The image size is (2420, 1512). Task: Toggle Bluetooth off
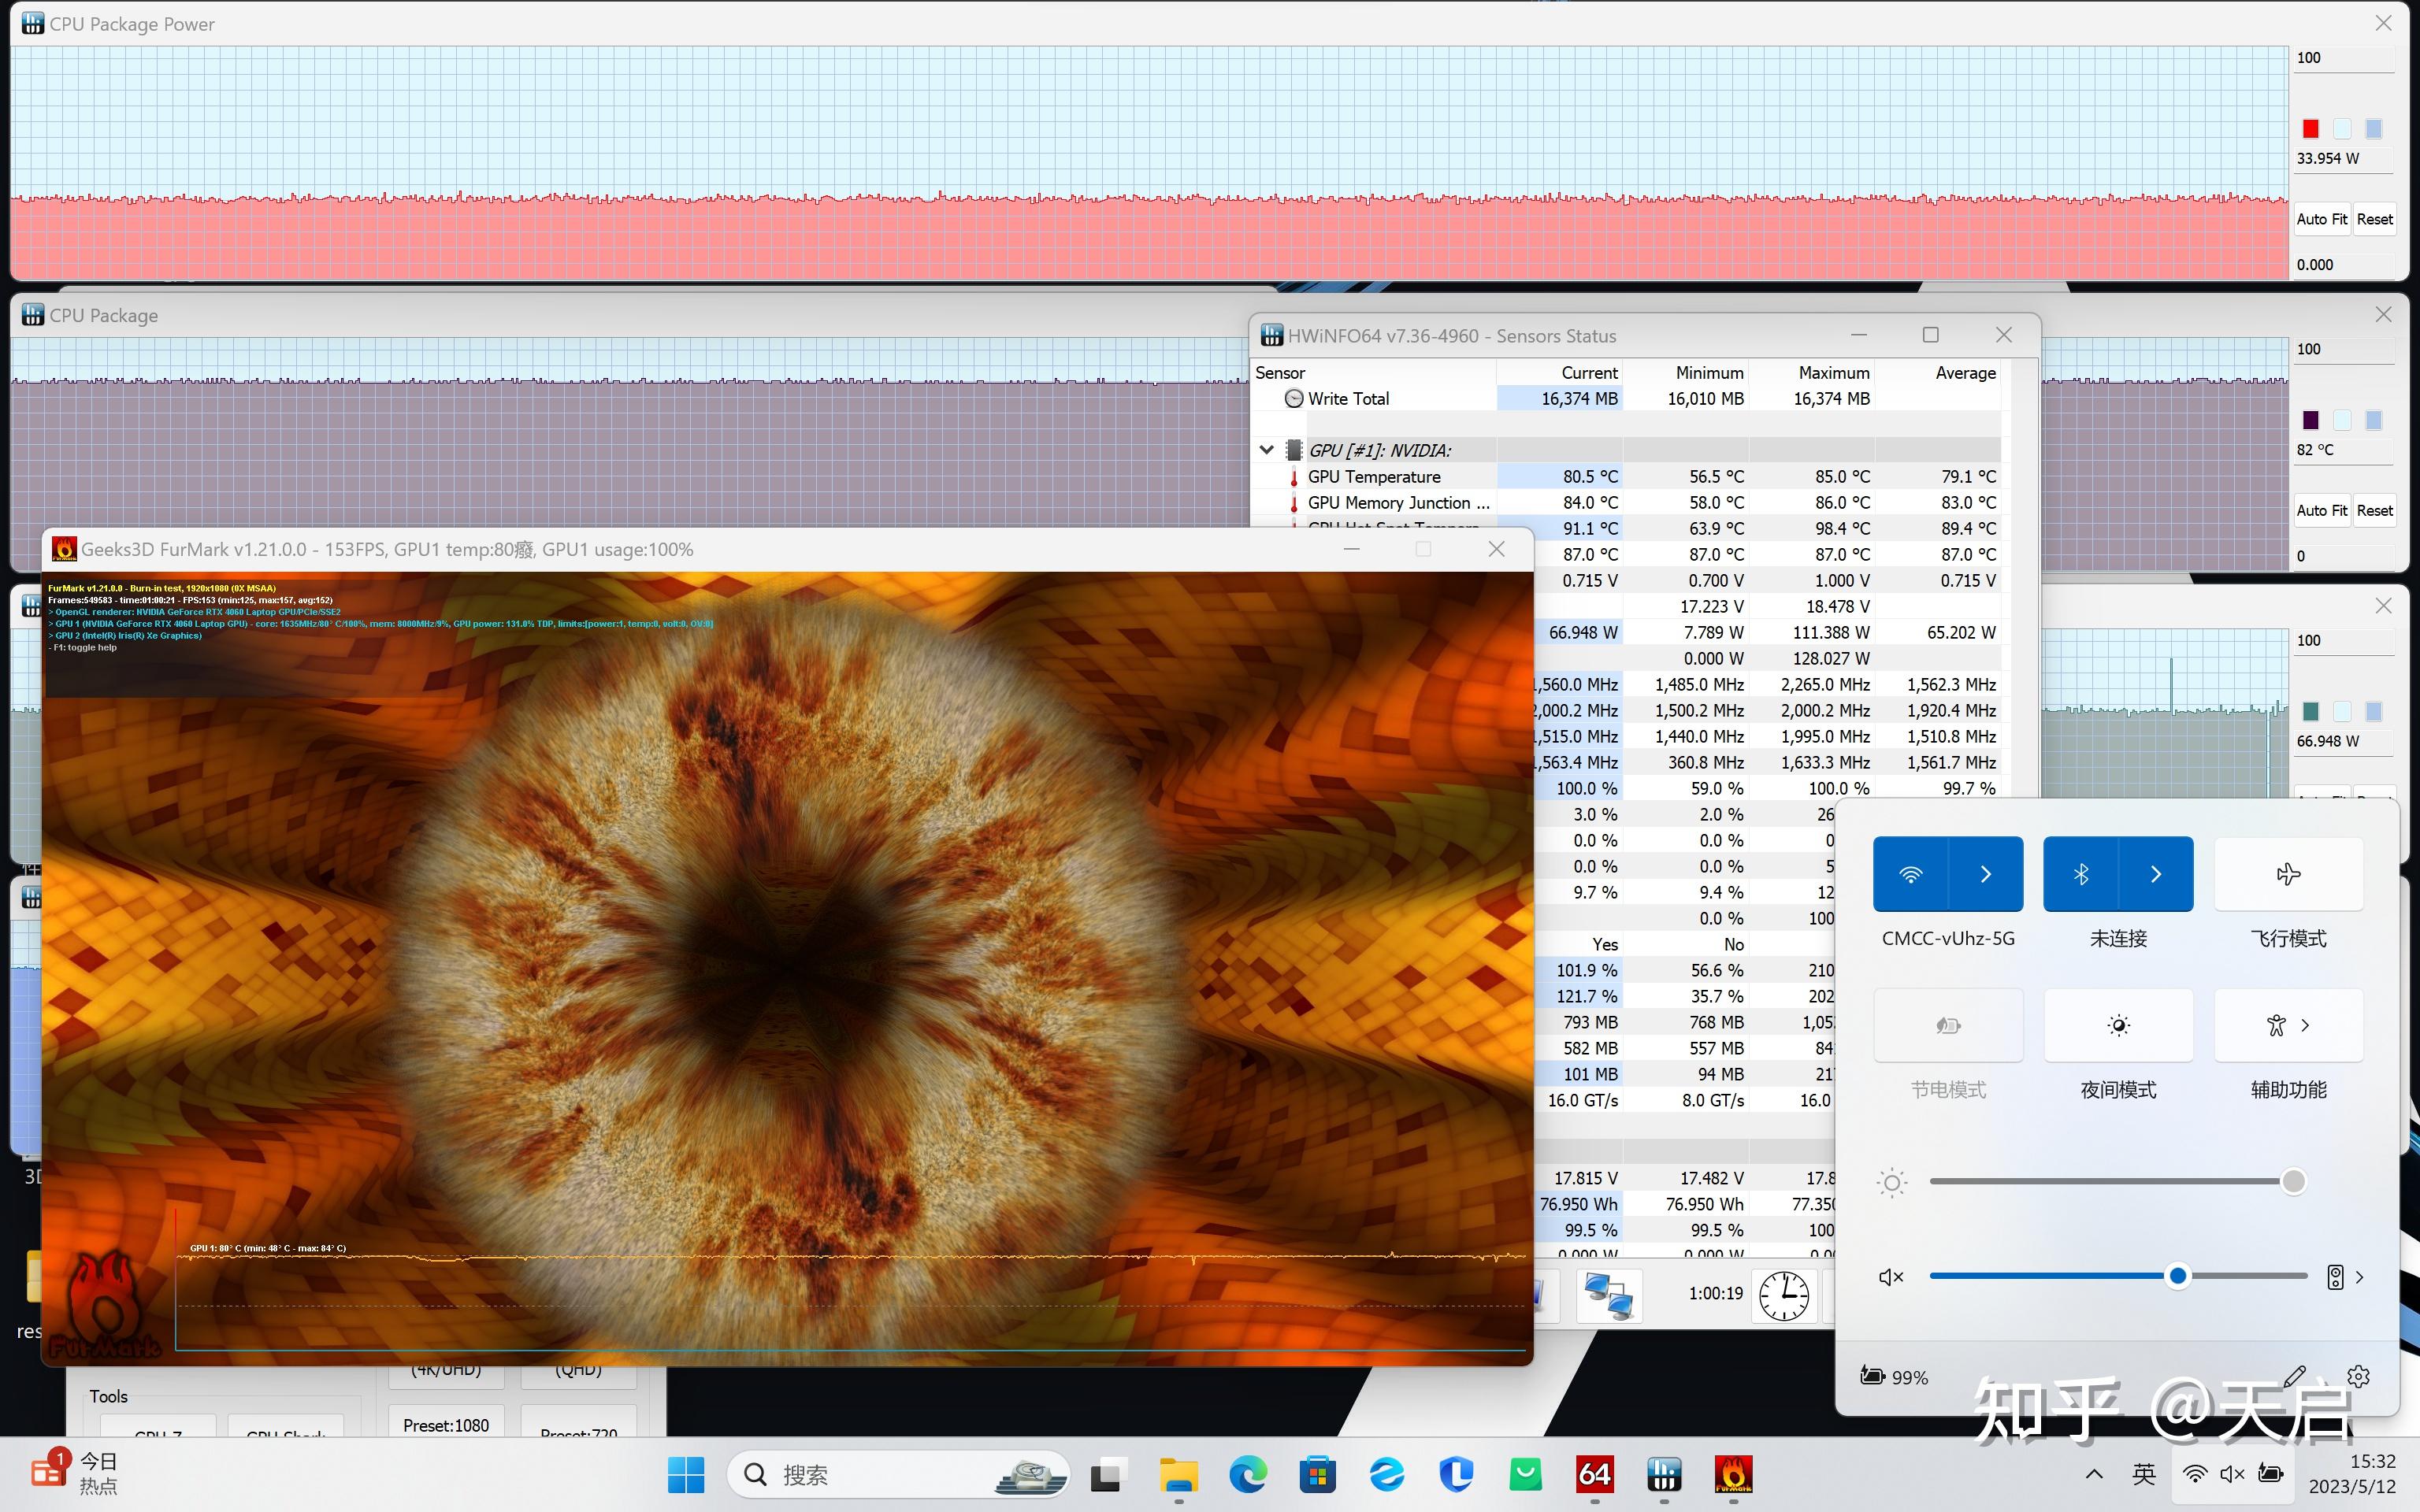(x=2081, y=874)
